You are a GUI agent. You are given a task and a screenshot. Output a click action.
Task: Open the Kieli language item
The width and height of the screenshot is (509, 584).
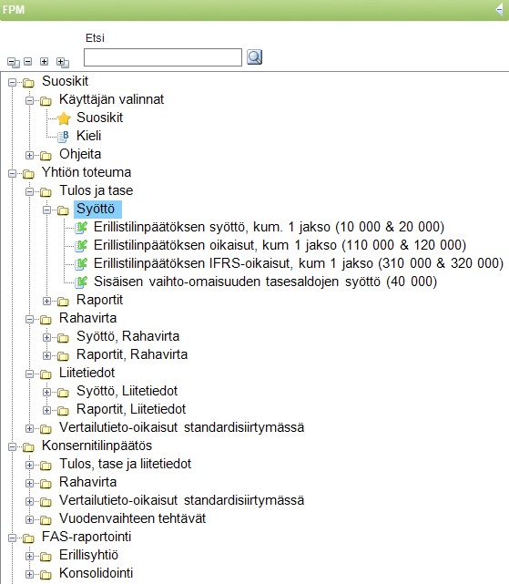pyautogui.click(x=88, y=136)
